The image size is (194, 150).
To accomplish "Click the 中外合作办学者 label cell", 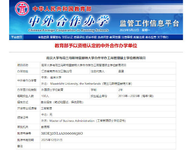I will [x=28, y=80].
